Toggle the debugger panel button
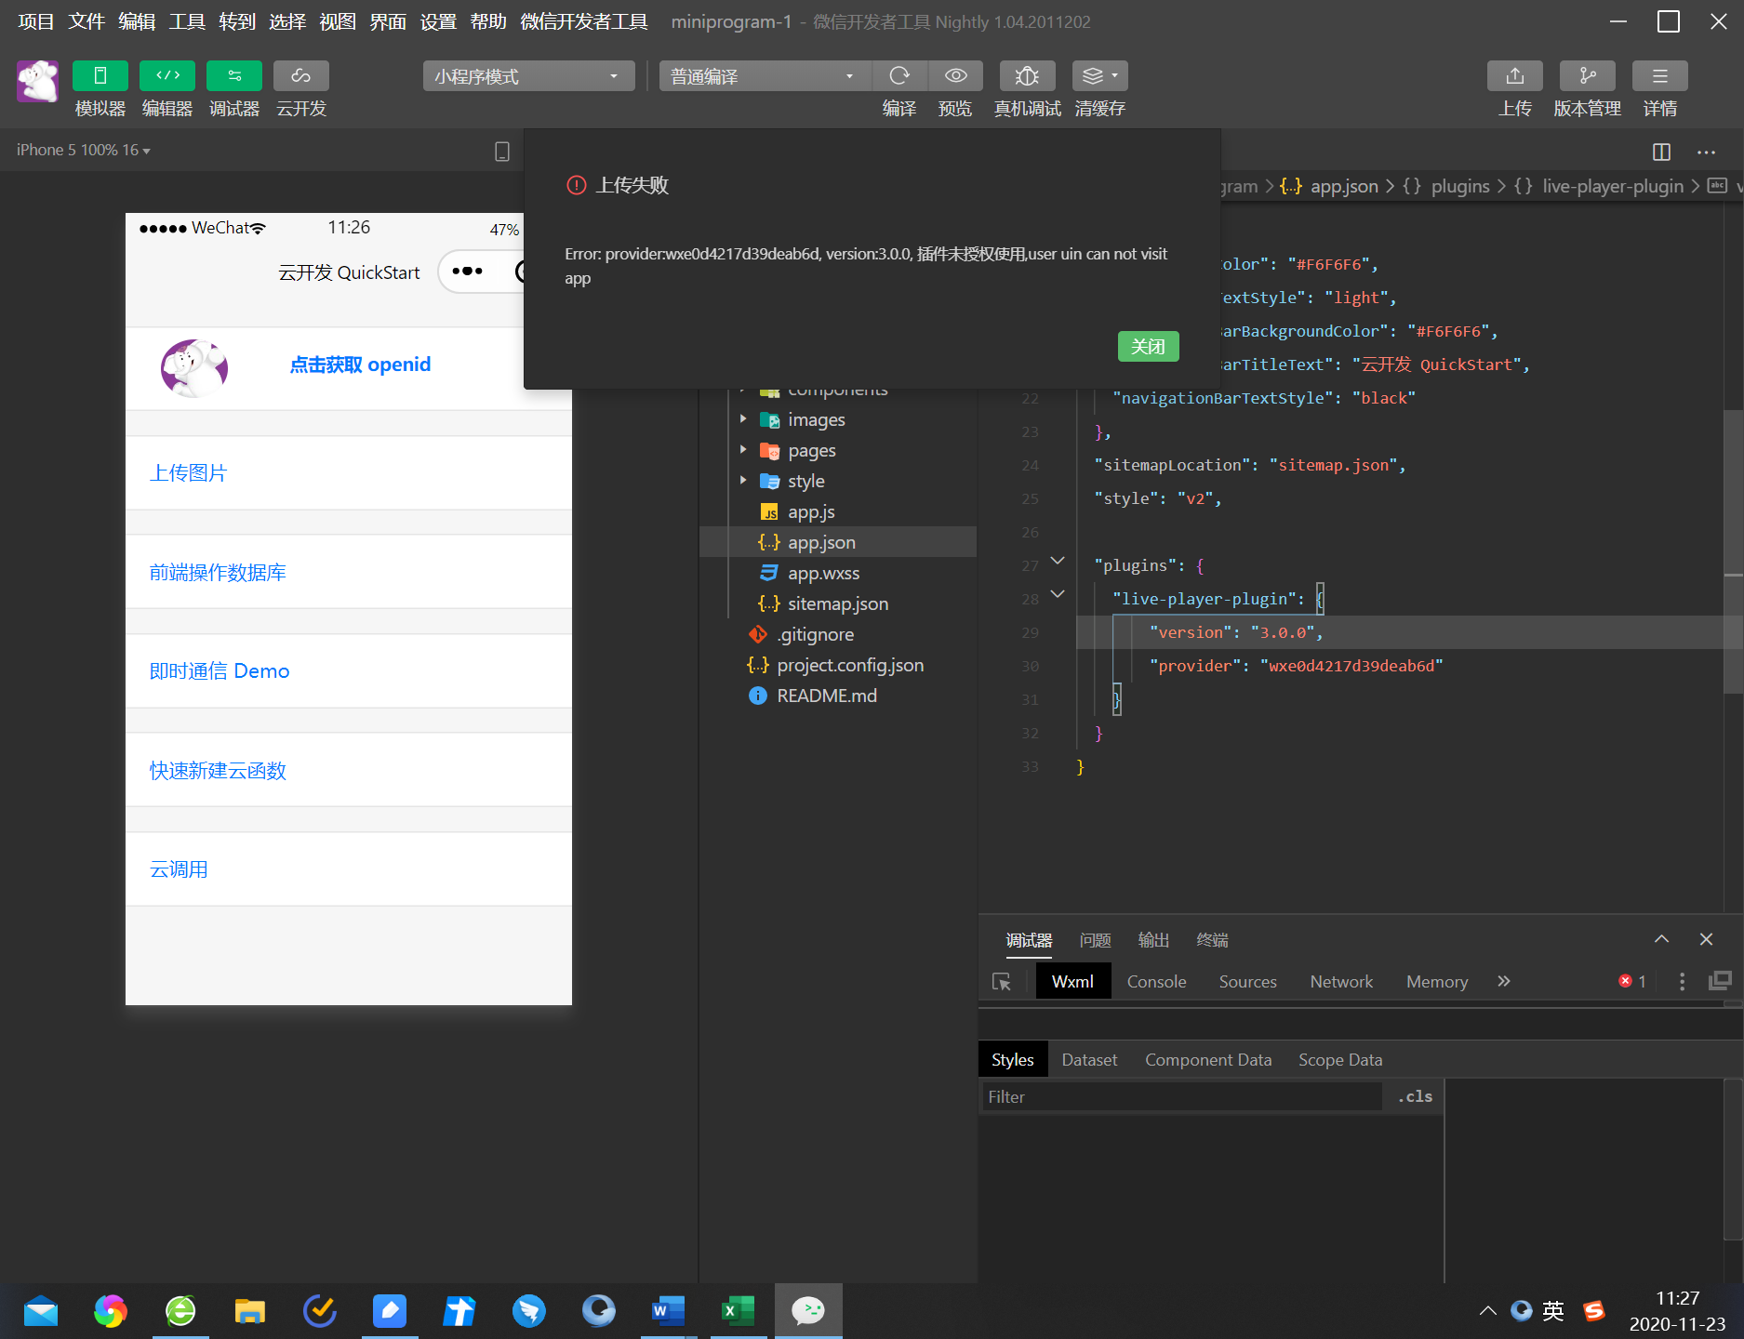 234,75
